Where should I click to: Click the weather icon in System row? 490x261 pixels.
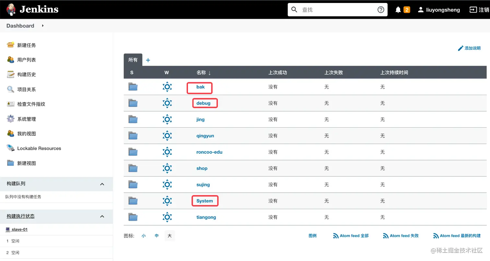(x=167, y=201)
